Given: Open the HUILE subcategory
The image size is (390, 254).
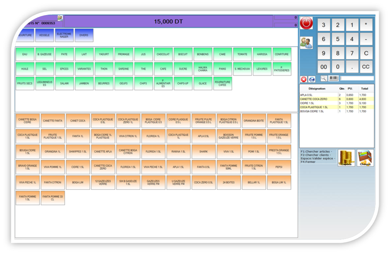Looking at the screenshot, I should coord(25,69).
